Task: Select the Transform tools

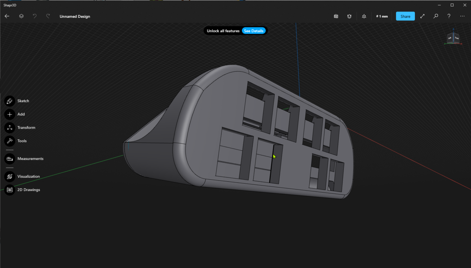Action: tap(9, 128)
